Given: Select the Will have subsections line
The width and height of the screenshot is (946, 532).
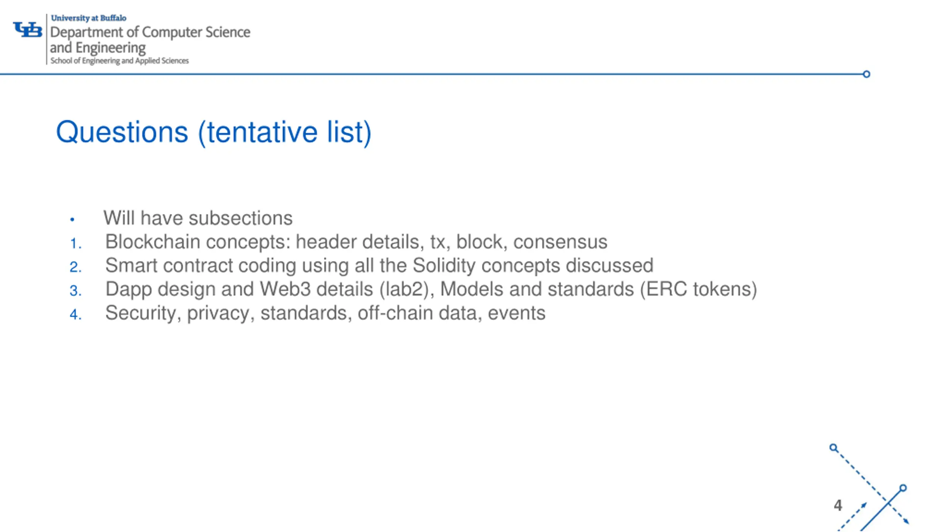Looking at the screenshot, I should 198,218.
